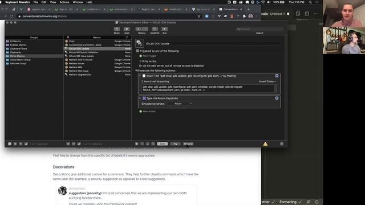Click the green New Action plus icon
The image size is (365, 205).
pos(141,112)
